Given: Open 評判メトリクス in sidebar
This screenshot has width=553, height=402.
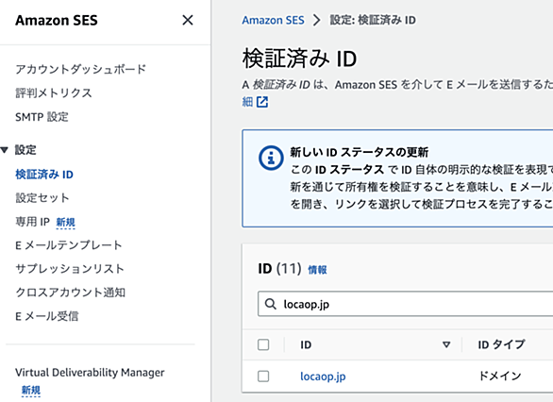Looking at the screenshot, I should (x=54, y=92).
